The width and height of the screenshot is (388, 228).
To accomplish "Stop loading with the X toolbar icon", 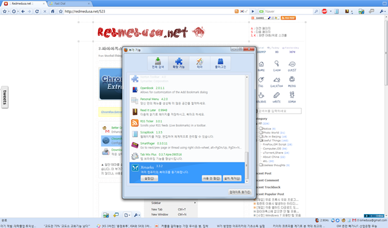I will tap(45, 12).
